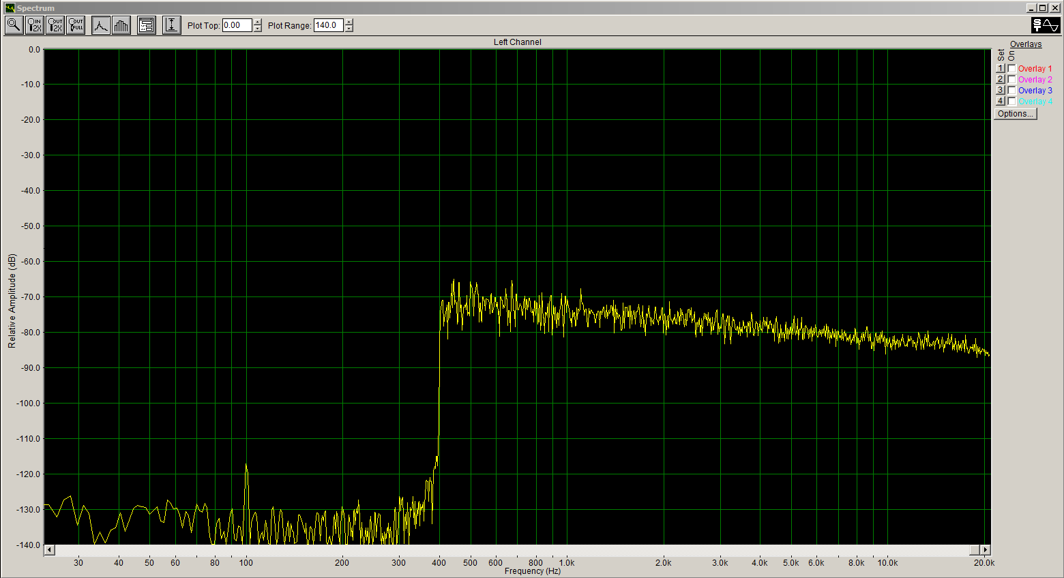Click the Plot Top value field
Viewport: 1064px width, 578px height.
[x=237, y=25]
